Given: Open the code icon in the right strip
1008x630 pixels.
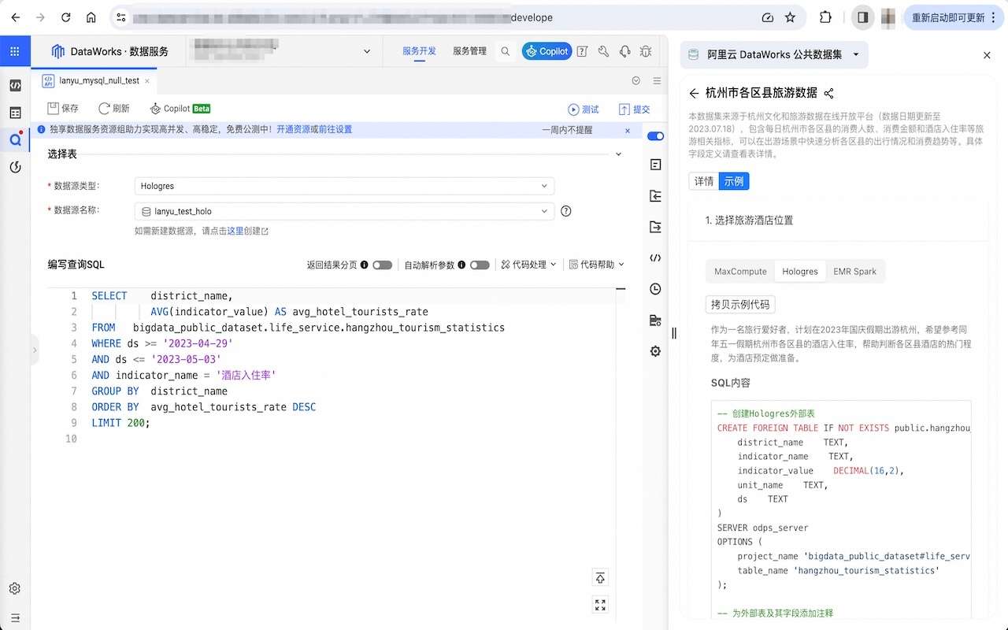Looking at the screenshot, I should click(x=655, y=258).
